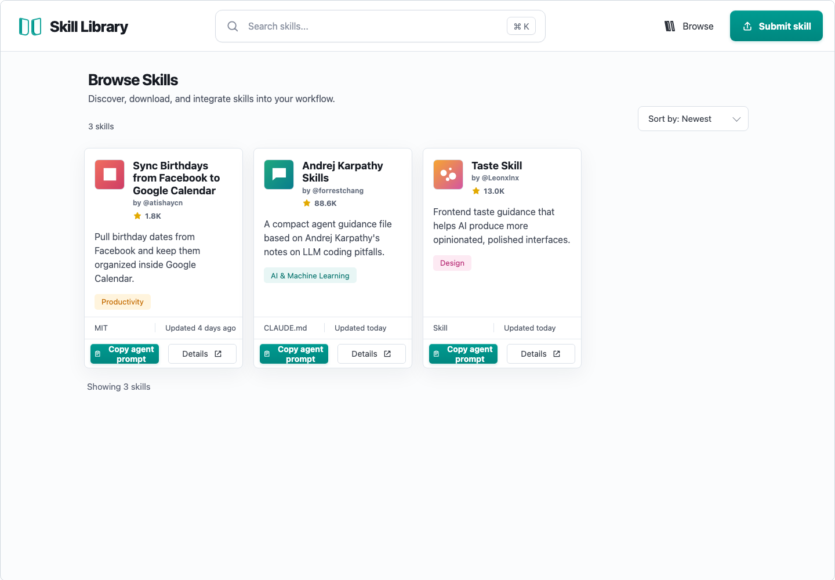Viewport: 835px width, 580px height.
Task: Click clipboard icon on Taste Skill copy button
Action: click(436, 354)
